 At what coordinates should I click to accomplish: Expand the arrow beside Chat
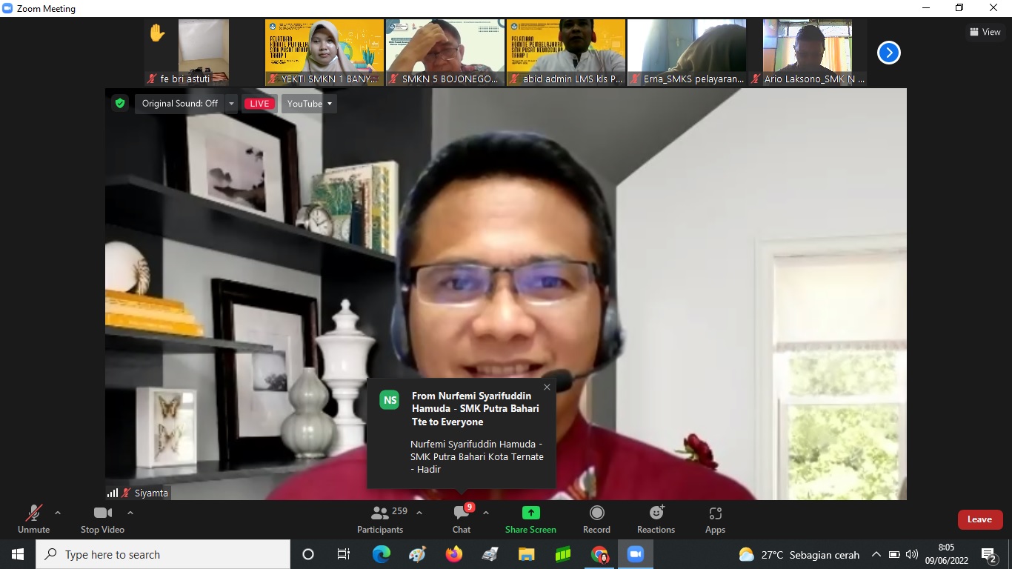486,513
